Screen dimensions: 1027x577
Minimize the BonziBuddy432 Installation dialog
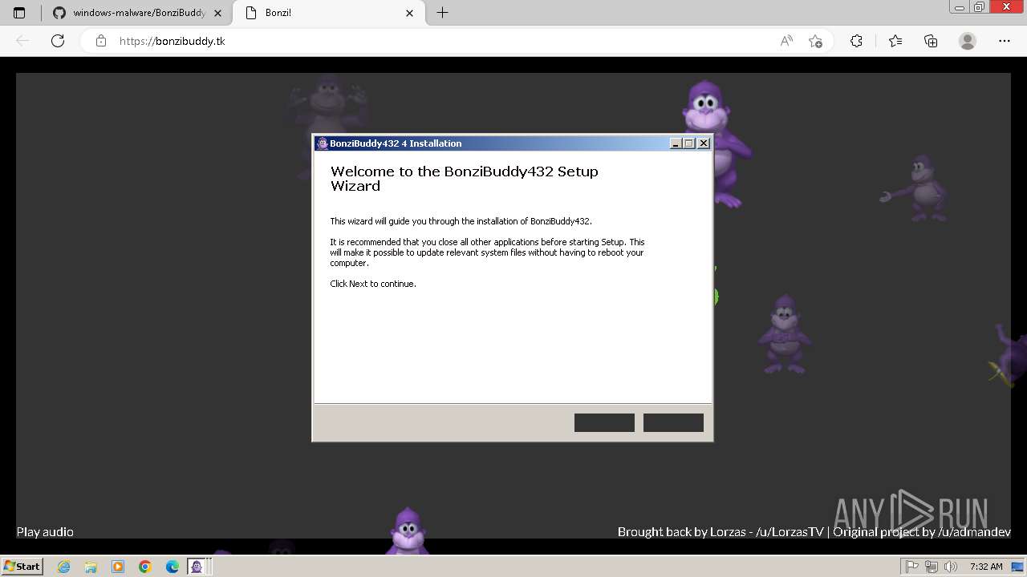(676, 143)
